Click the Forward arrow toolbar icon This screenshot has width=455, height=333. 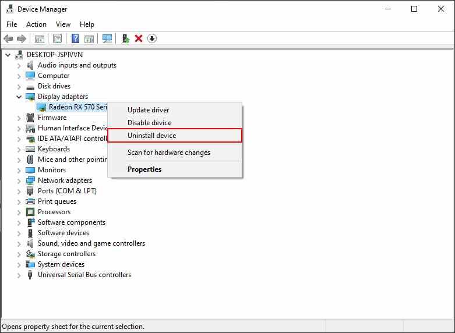coord(22,38)
